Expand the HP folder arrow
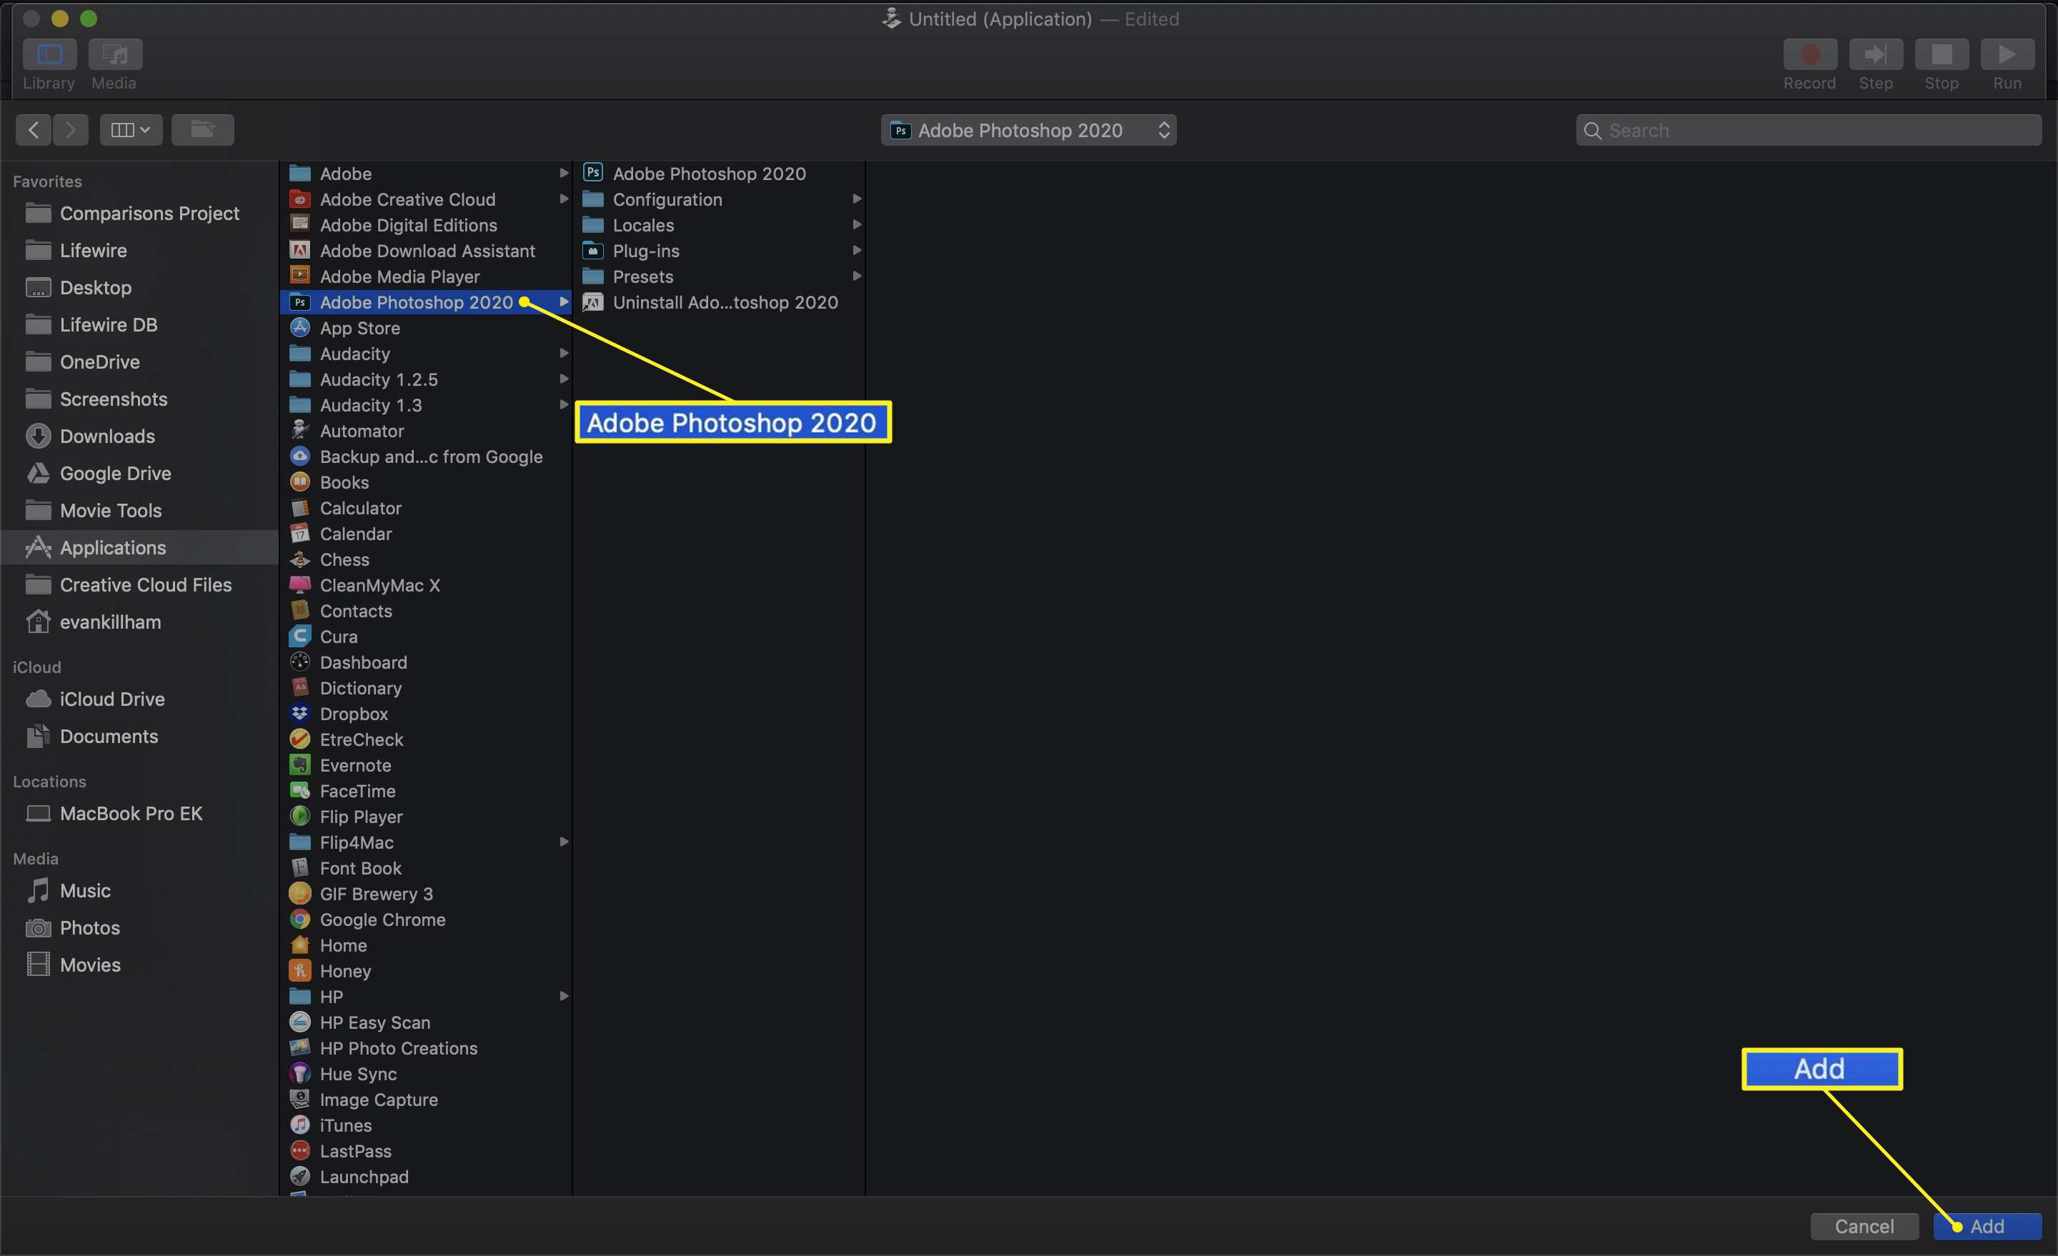 coord(564,996)
